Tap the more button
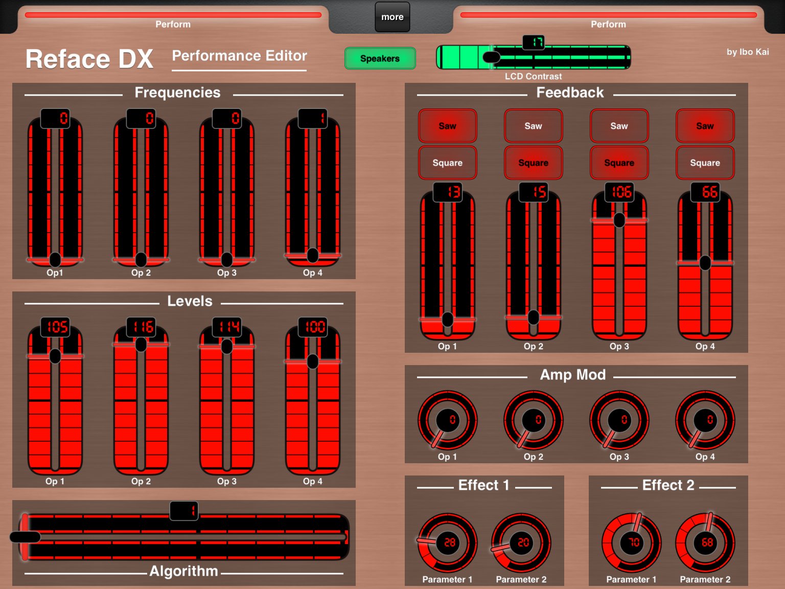785x589 pixels. coord(392,17)
